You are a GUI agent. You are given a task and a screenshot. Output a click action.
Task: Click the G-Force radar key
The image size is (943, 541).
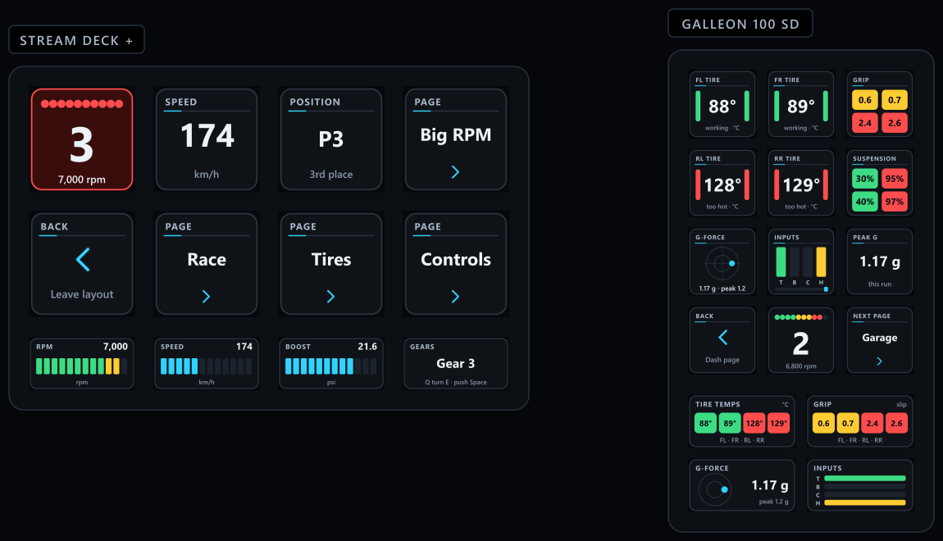[722, 261]
